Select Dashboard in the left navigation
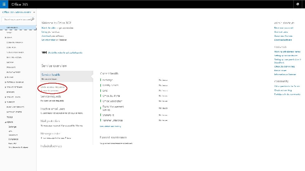The width and height of the screenshot is (305, 171). [18, 28]
